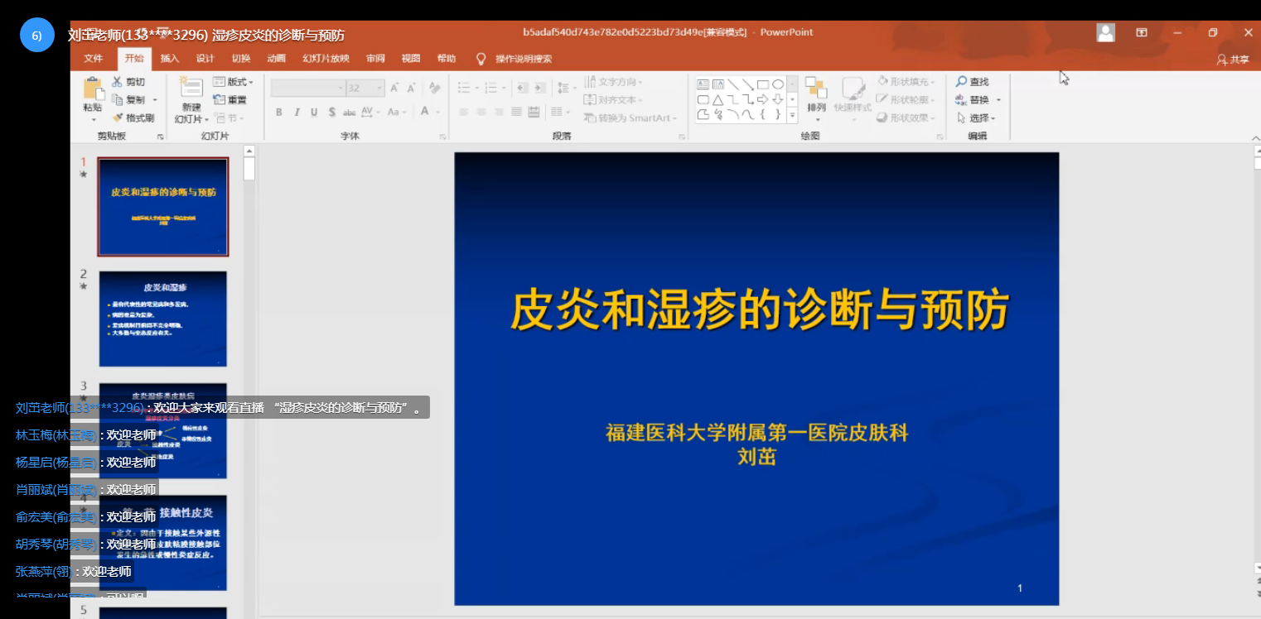Select the triangle shape in the shapes gallery

[717, 99]
